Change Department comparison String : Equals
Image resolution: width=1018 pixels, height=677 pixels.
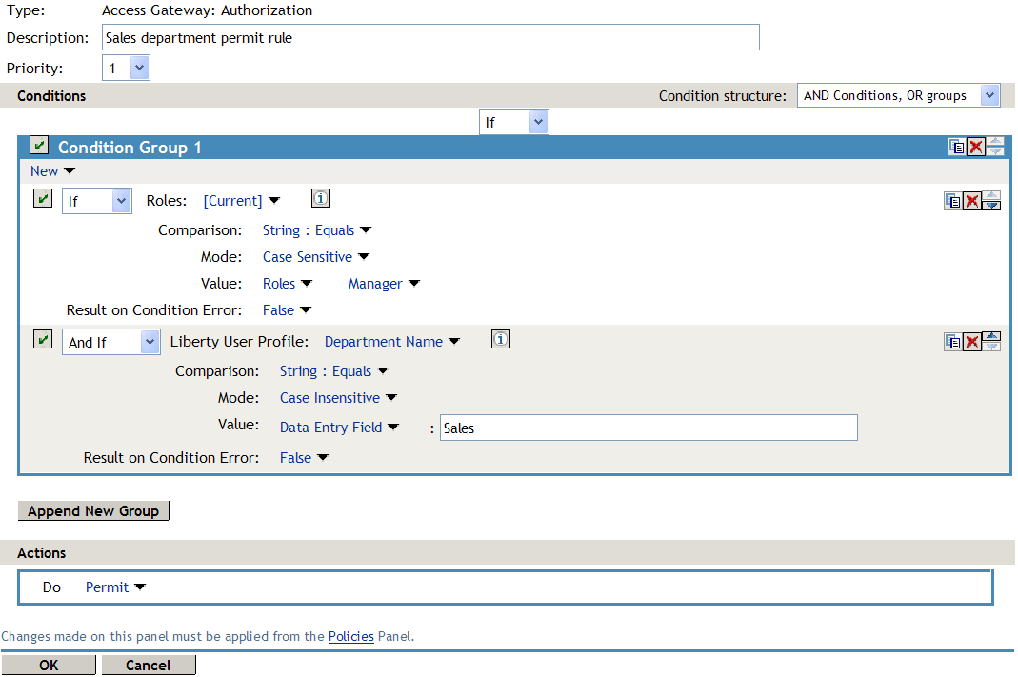click(x=333, y=371)
